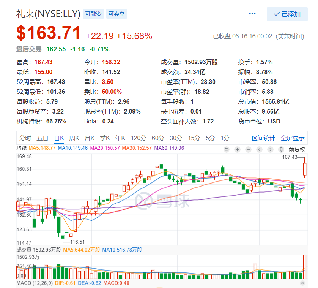
Task: Click the 最低 value 155.00
Action: point(43,72)
